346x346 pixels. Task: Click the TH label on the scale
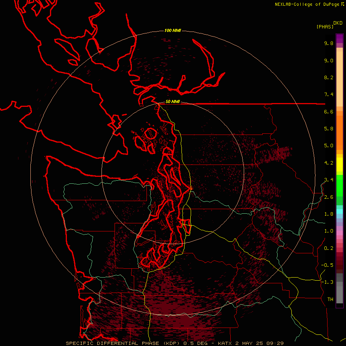pyautogui.click(x=330, y=299)
